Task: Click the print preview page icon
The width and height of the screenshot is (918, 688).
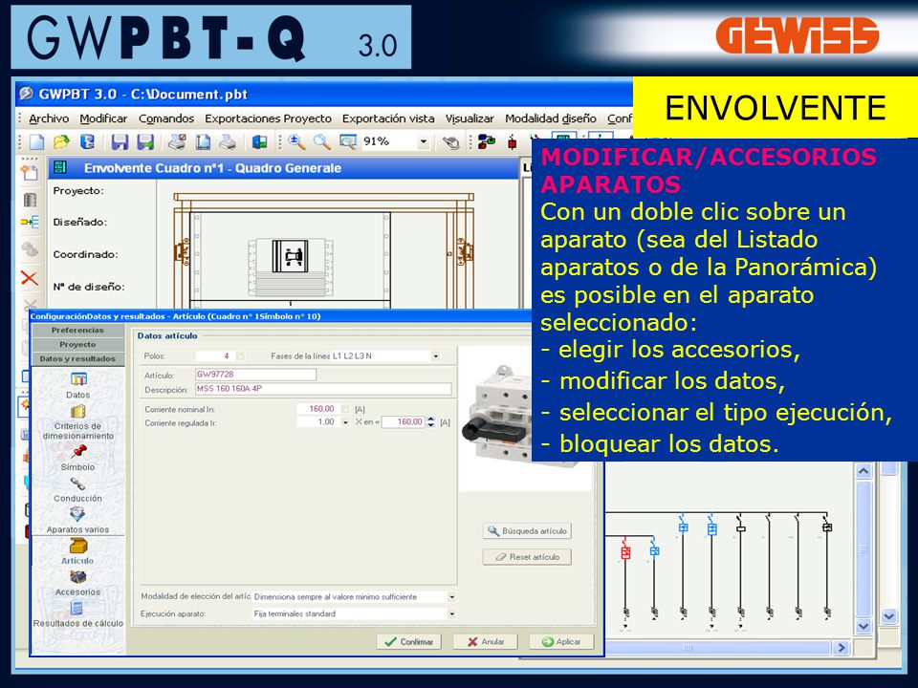Action: coord(203,141)
